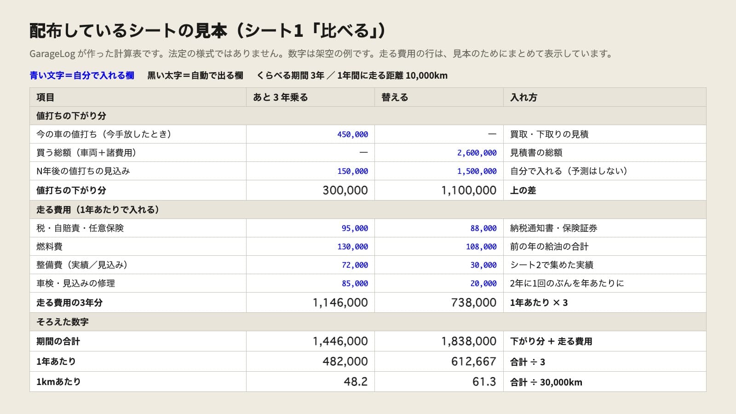The image size is (736, 414).
Task: Click the 738,000 走る費用の3年分 total
Action: (x=474, y=303)
